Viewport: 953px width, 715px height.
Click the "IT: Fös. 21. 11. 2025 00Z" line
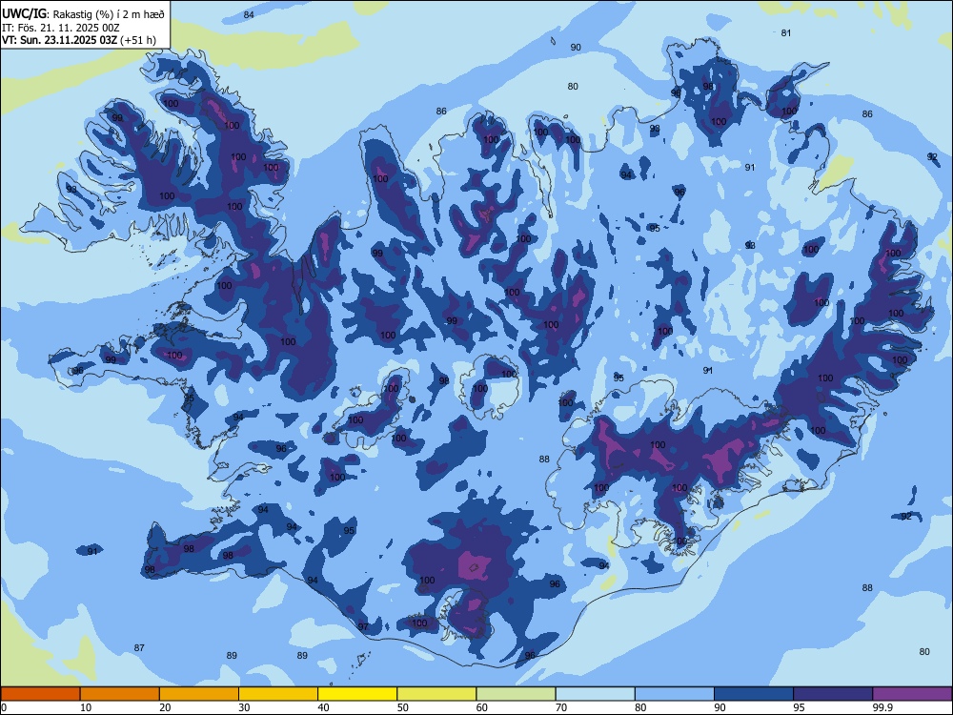pos(61,28)
